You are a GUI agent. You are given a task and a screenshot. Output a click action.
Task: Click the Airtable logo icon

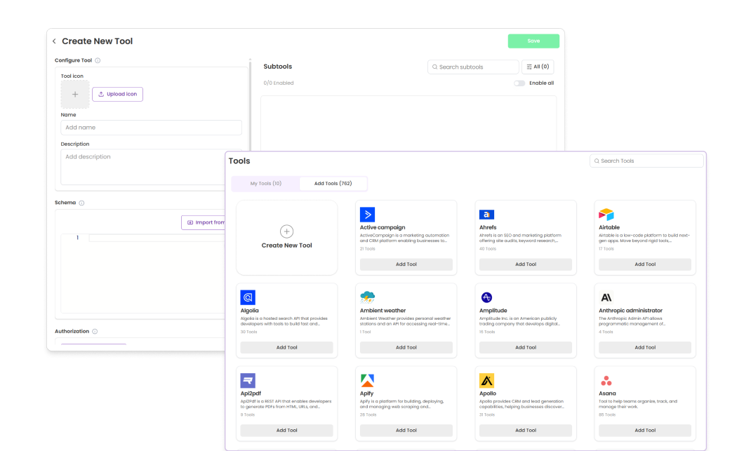coord(606,215)
